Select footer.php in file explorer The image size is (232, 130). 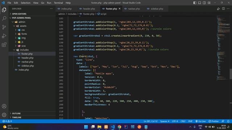32,54
